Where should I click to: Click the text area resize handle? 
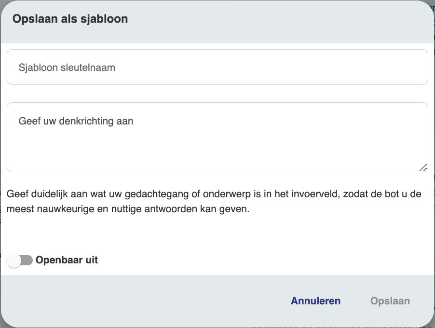pos(423,167)
